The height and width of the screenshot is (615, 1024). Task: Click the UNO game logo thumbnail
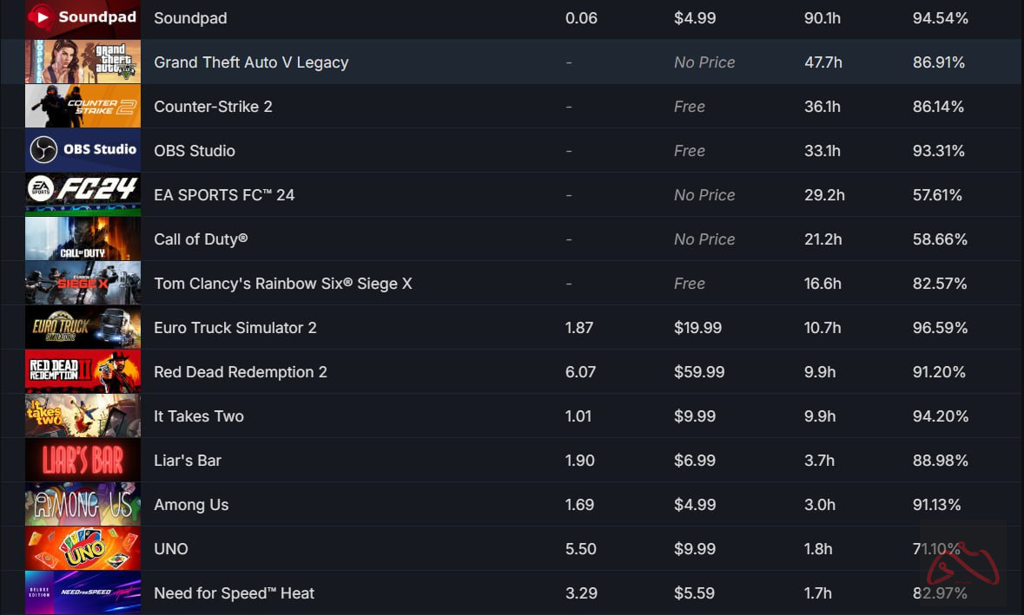pyautogui.click(x=83, y=549)
